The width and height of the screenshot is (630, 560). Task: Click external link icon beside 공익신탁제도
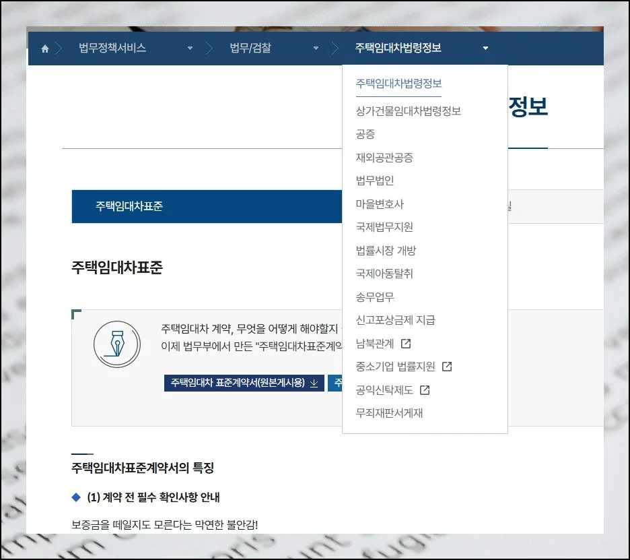425,390
